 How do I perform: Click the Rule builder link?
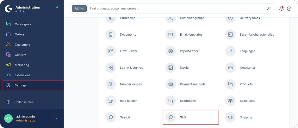point(128,101)
